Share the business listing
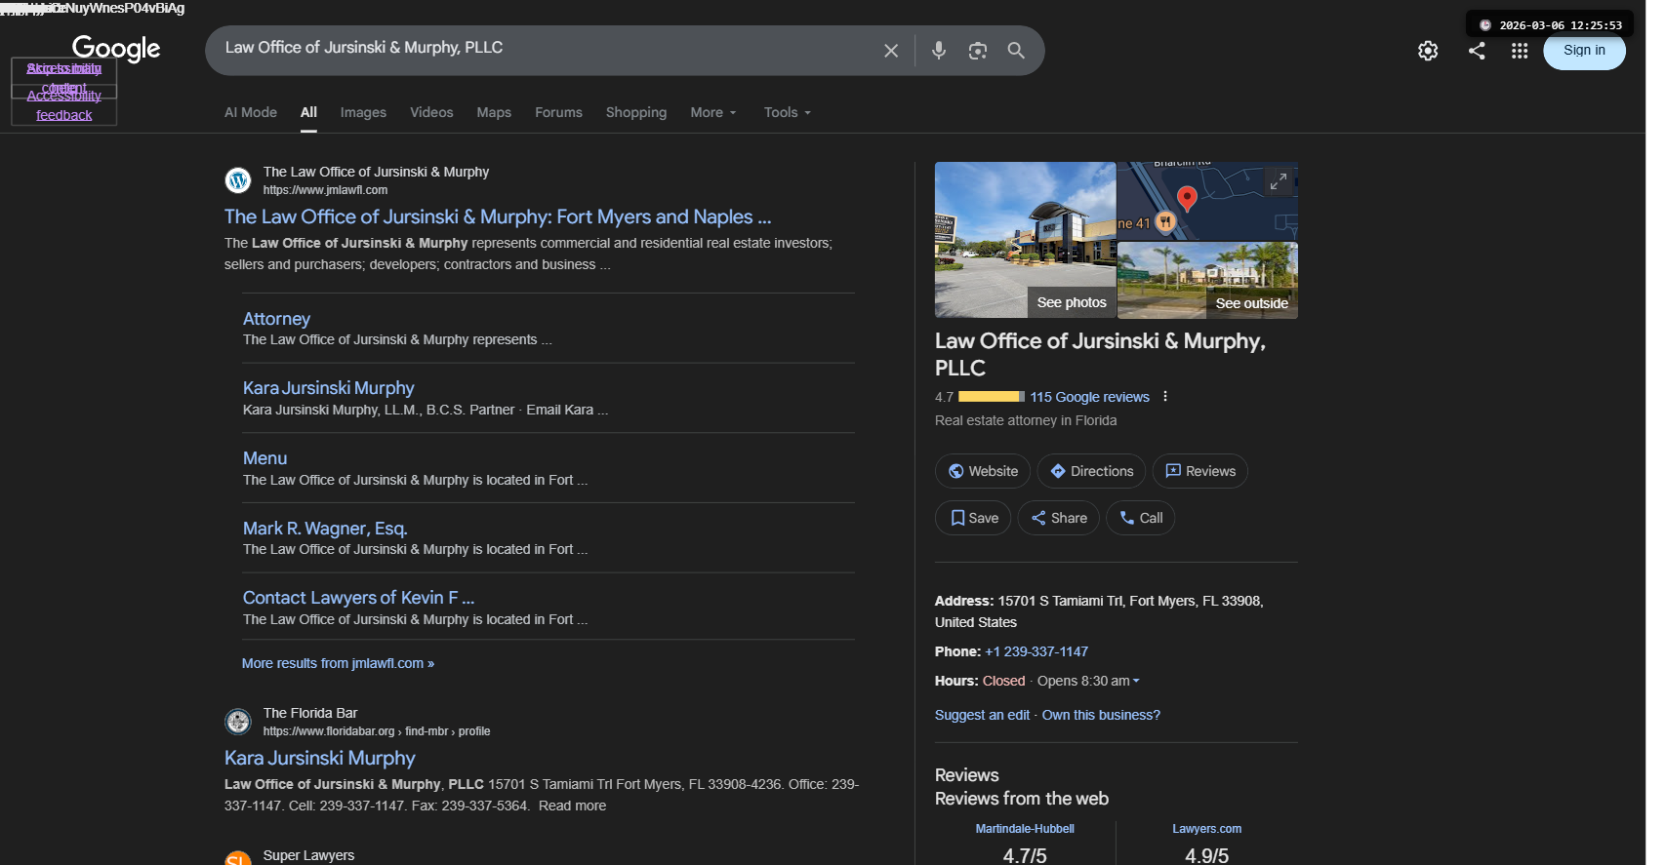Viewport: 1666px width, 865px height. point(1059,518)
